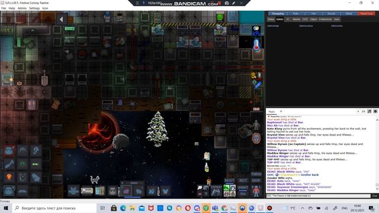Screen dimensions: 379x213
Task: Collapse inventory with left arrow button
Action: click(62, 20)
